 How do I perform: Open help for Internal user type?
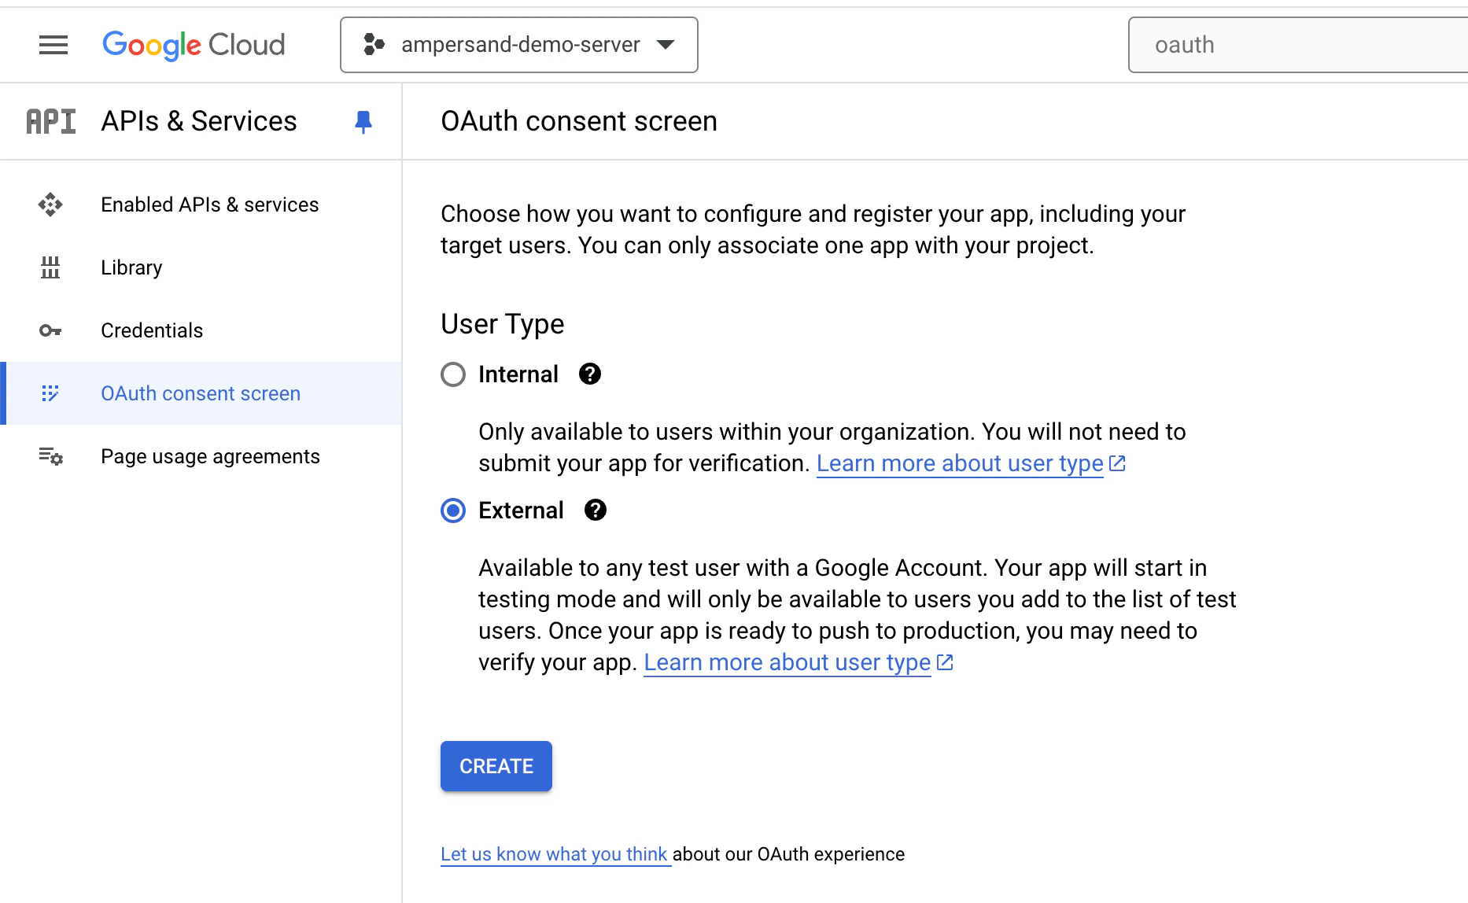(589, 374)
